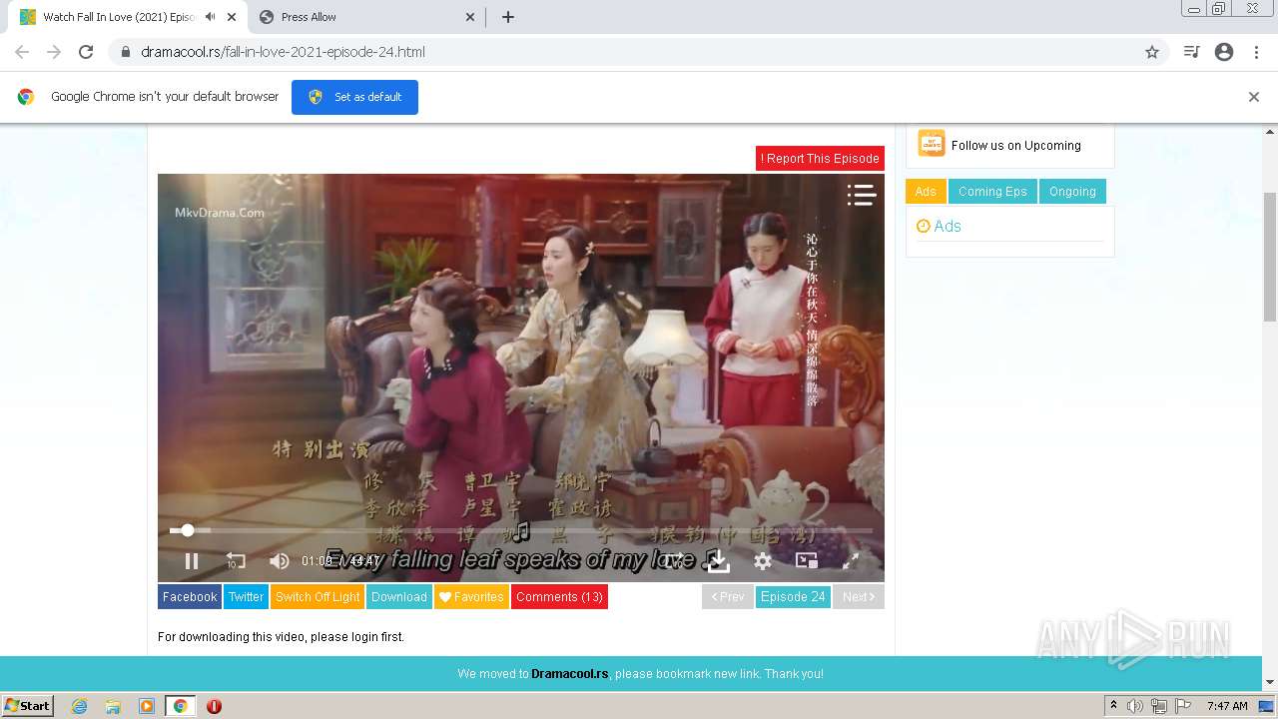Go back in browser history
The image size is (1278, 719).
22,52
